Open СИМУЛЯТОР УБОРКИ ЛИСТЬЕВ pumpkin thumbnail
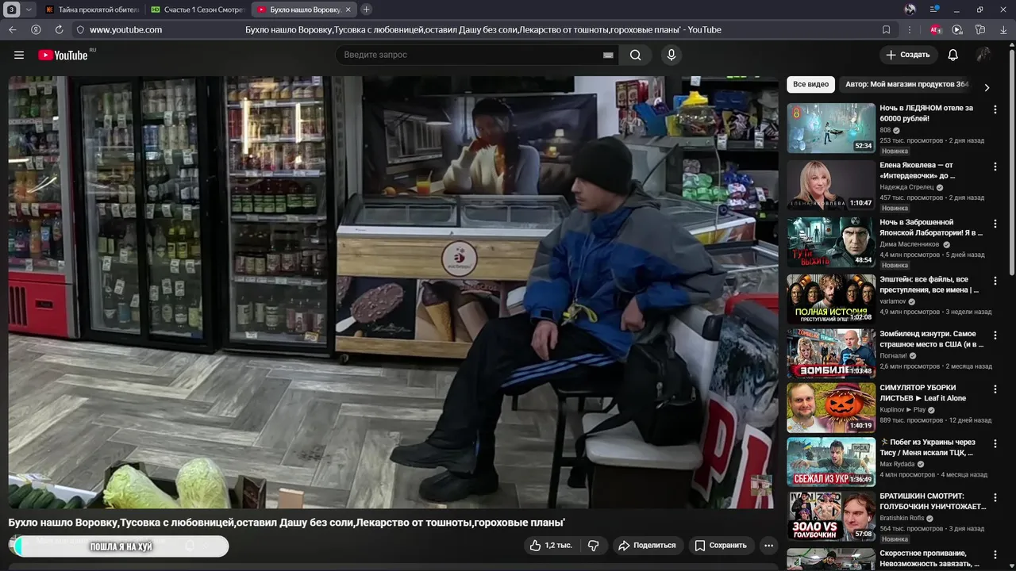This screenshot has width=1016, height=571. click(x=831, y=408)
